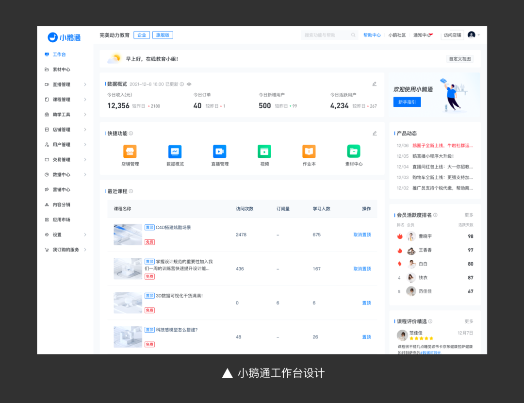This screenshot has width=524, height=403.
Task: Click the edit pencil in 数据概览 panel
Action: coord(374,84)
